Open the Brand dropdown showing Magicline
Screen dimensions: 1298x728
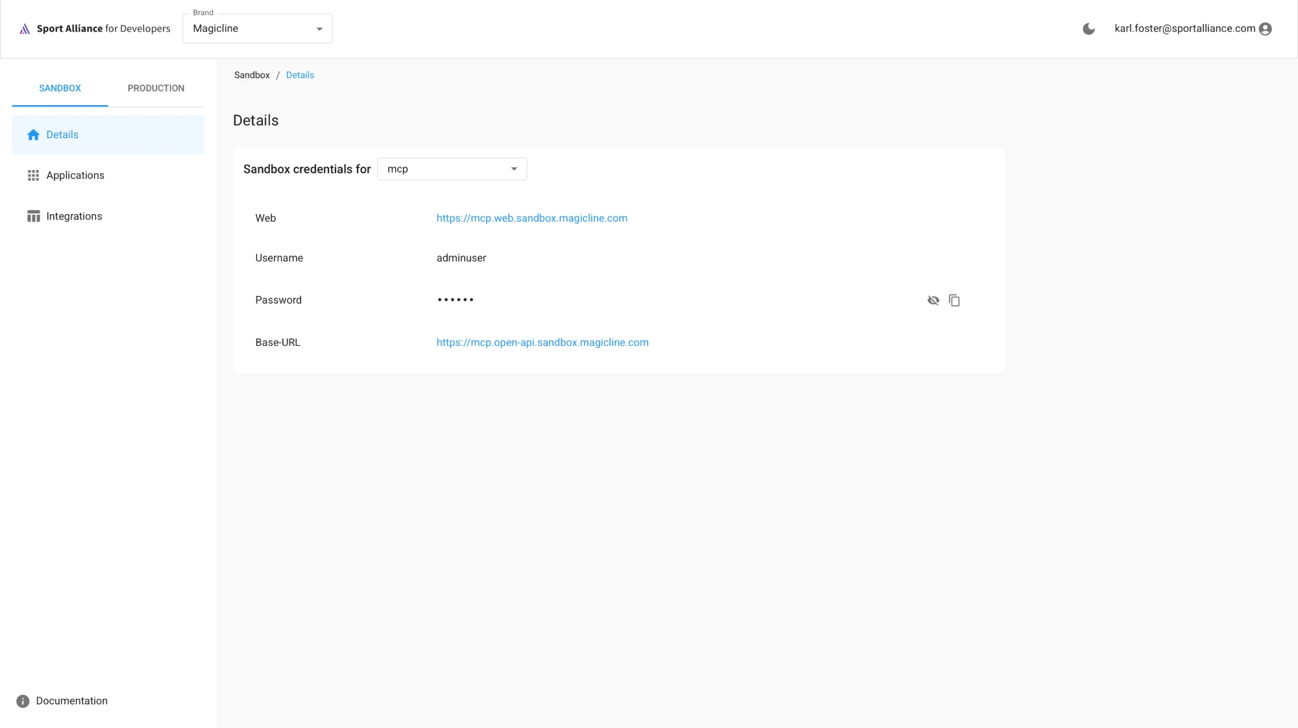coord(258,29)
